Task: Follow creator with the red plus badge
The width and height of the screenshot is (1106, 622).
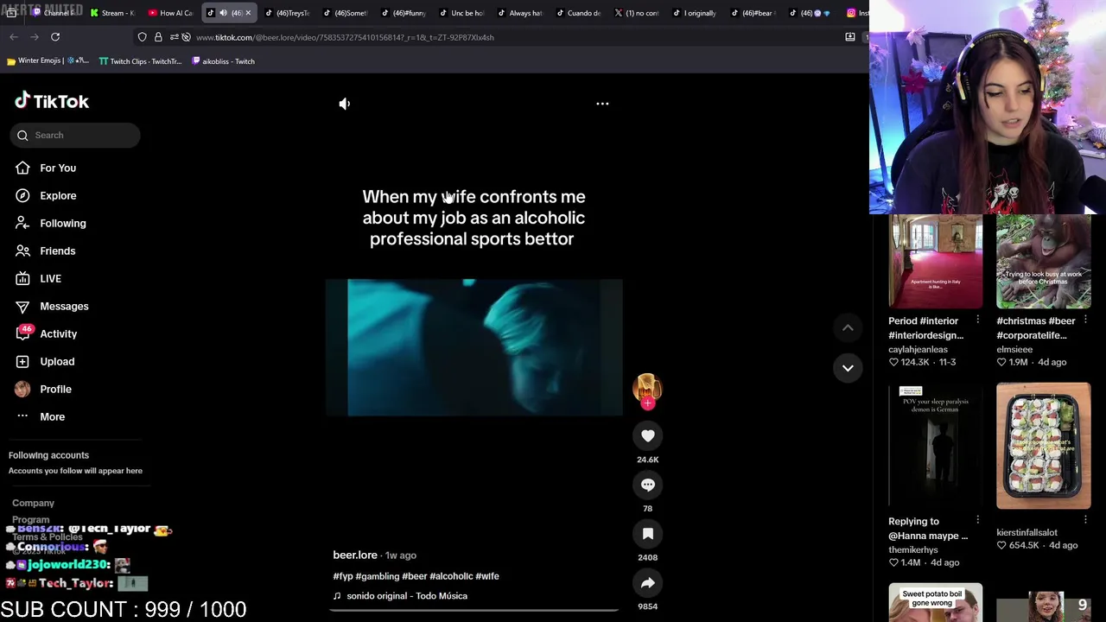Action: 648,403
